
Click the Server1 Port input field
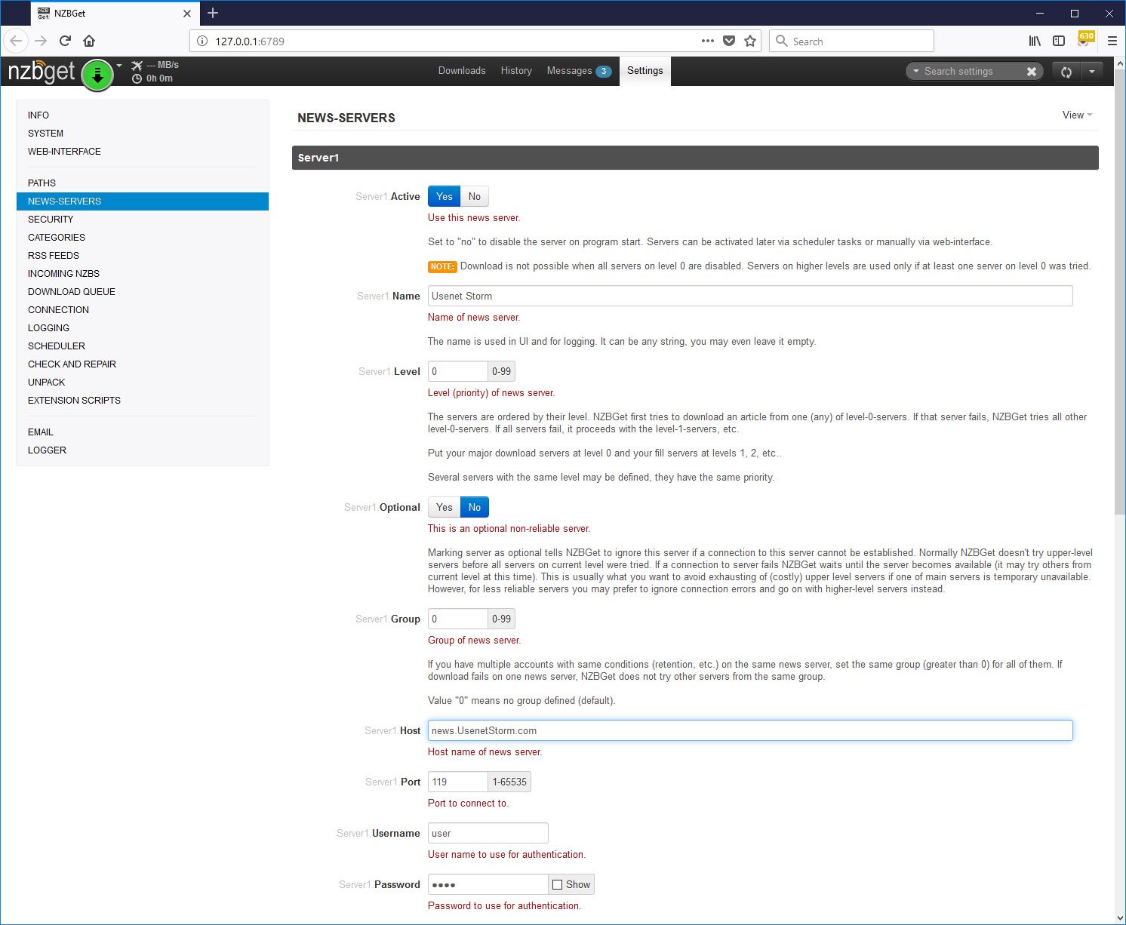[x=458, y=782]
